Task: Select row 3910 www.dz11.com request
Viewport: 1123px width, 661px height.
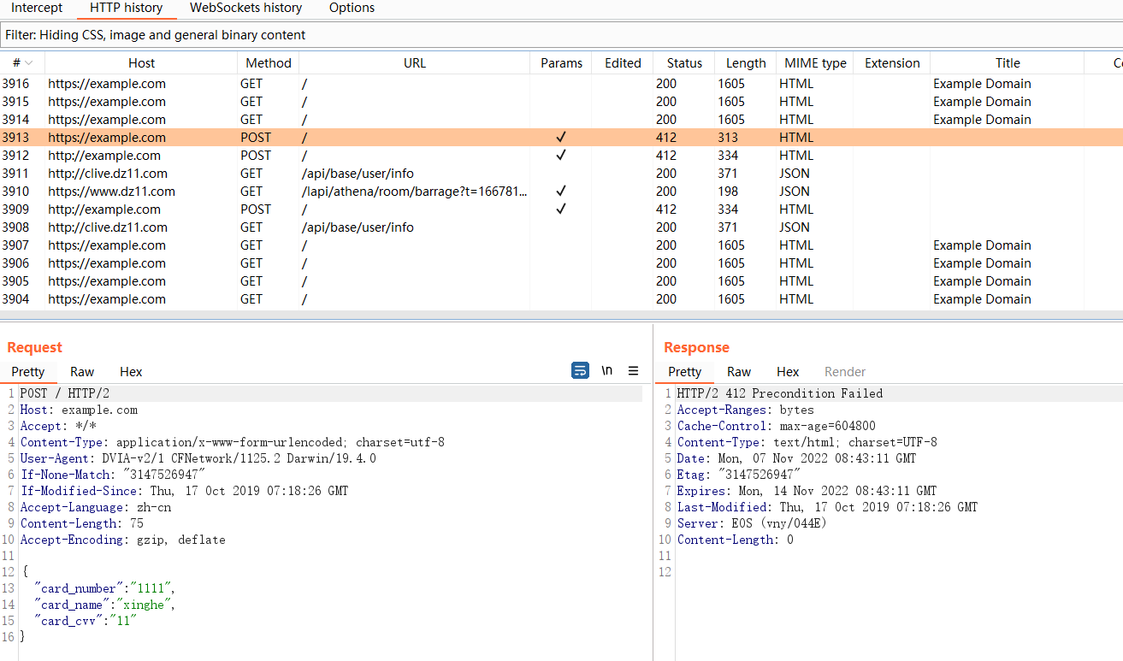Action: point(561,192)
